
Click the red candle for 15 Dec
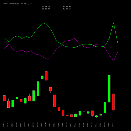pos(4,98)
